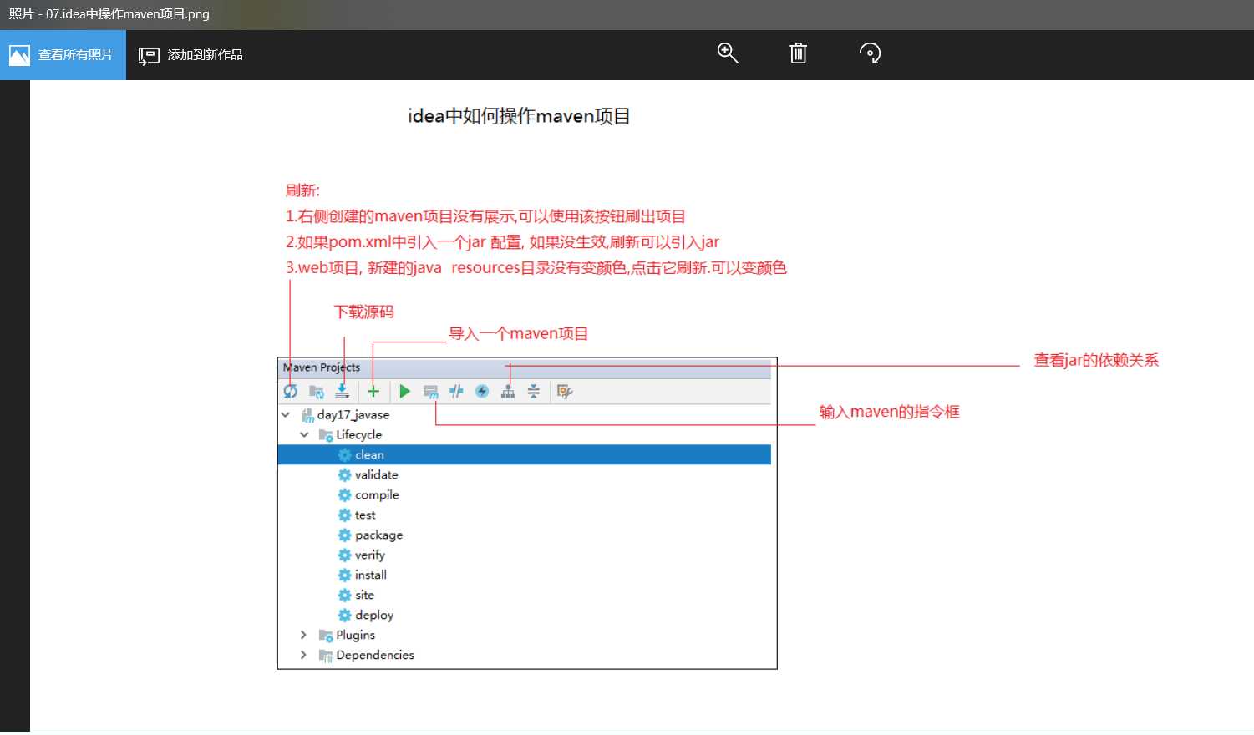1254x735 pixels.
Task: Select the test lifecycle goal
Action: coord(365,514)
